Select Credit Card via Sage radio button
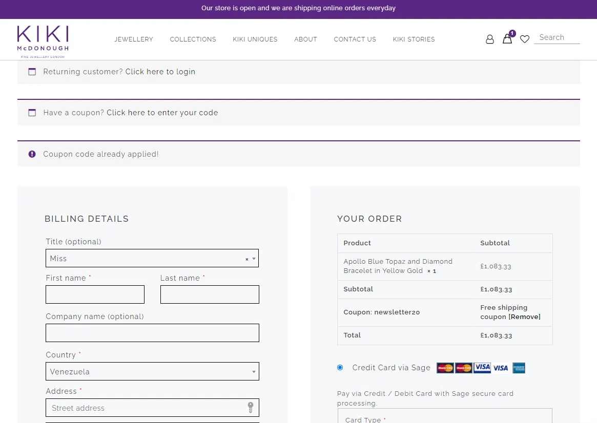Screen dimensions: 597x423 coord(340,367)
